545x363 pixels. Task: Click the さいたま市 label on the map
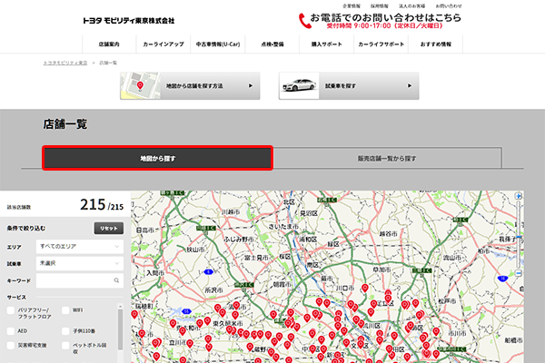pyautogui.click(x=283, y=227)
